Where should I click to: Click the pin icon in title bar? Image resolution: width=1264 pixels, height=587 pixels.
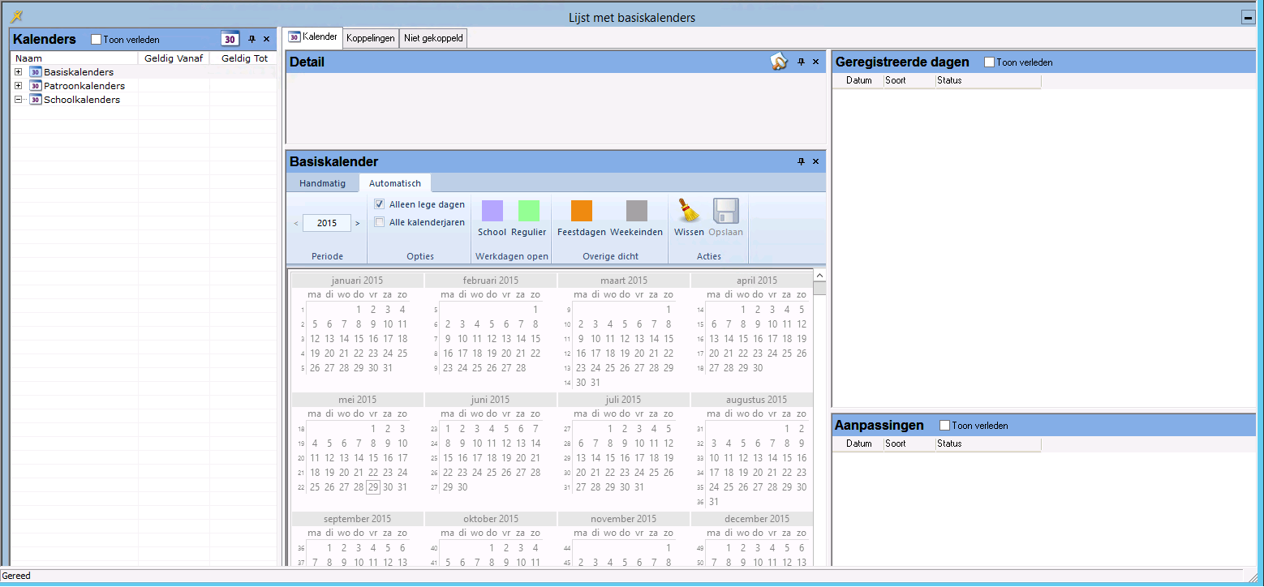16,17
